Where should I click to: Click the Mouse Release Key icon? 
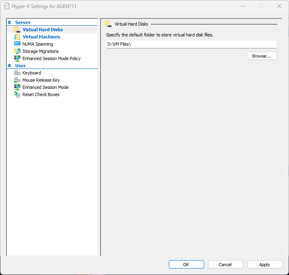(17, 80)
